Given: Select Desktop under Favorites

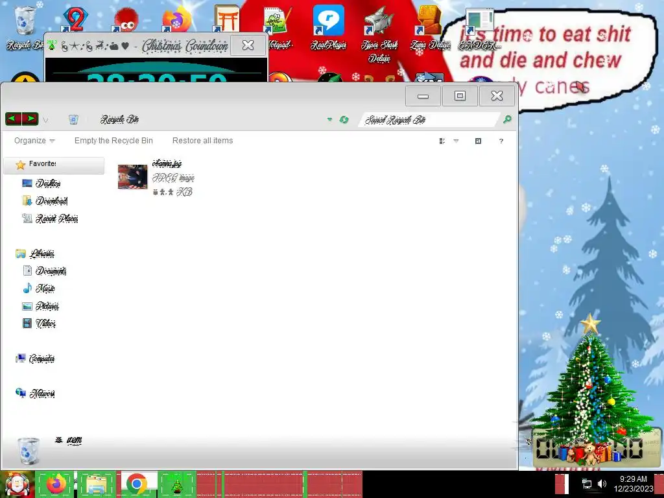Looking at the screenshot, I should [41, 184].
